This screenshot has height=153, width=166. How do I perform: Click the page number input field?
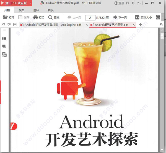coord(90,18)
